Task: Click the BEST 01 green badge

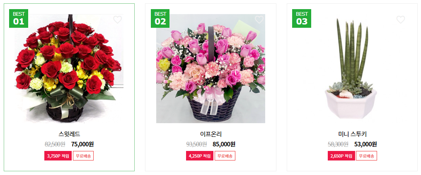Action: 19,18
